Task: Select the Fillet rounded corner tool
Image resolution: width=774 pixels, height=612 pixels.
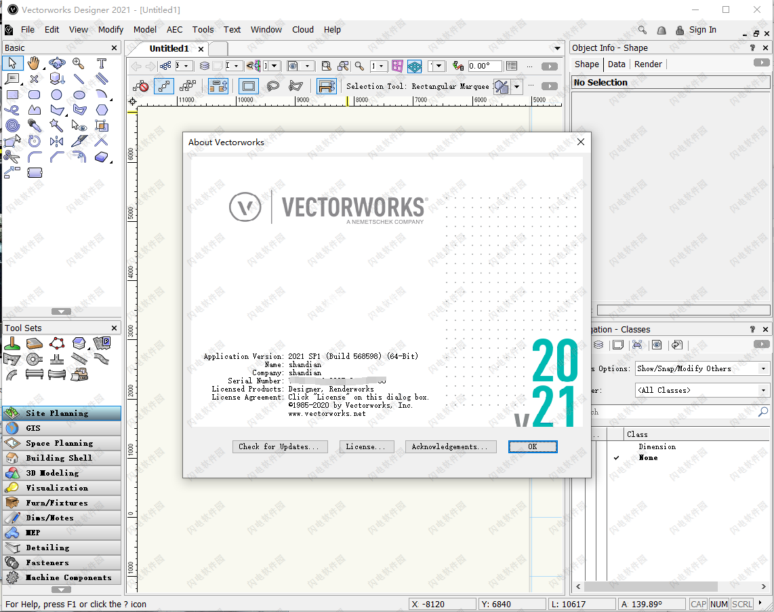Action: (34, 157)
